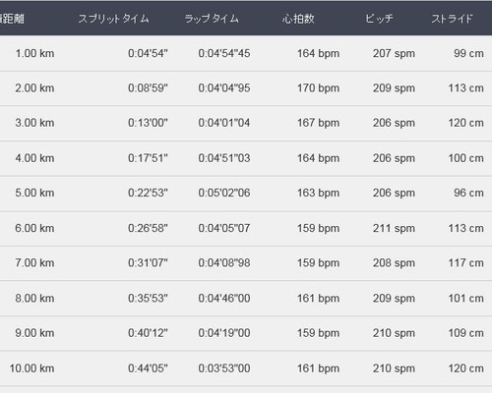Select the 1.00 km row distance

coord(34,53)
